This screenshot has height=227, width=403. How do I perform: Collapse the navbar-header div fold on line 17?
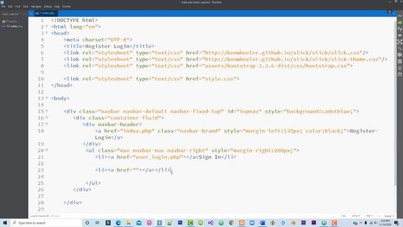(x=47, y=124)
